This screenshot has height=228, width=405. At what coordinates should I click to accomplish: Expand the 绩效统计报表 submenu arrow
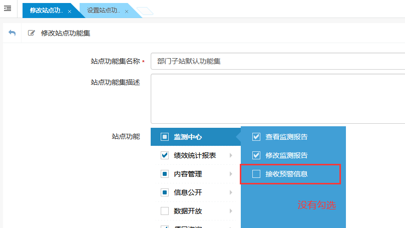click(231, 155)
